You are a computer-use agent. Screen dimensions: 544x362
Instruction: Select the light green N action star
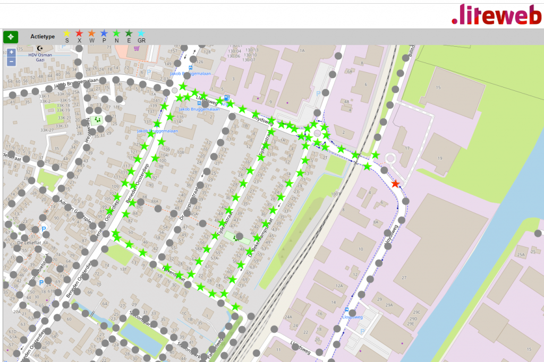pos(116,34)
